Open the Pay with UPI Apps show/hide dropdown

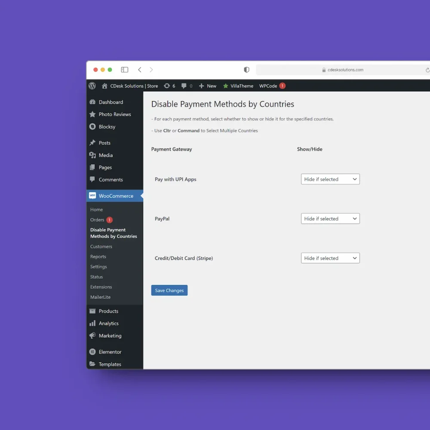click(x=330, y=179)
